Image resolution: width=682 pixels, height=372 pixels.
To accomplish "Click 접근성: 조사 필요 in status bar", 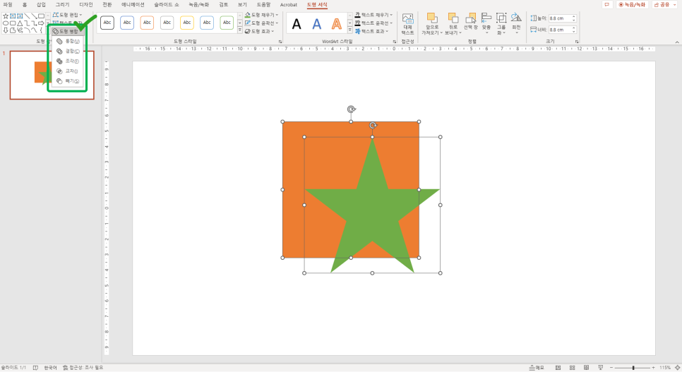I will click(x=83, y=368).
